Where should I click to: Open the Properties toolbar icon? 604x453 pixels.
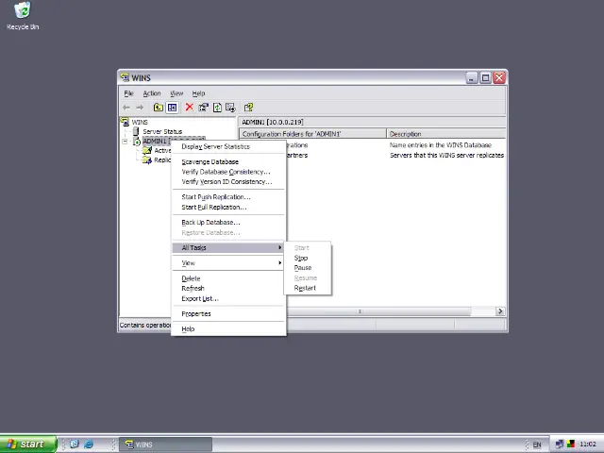pyautogui.click(x=203, y=108)
